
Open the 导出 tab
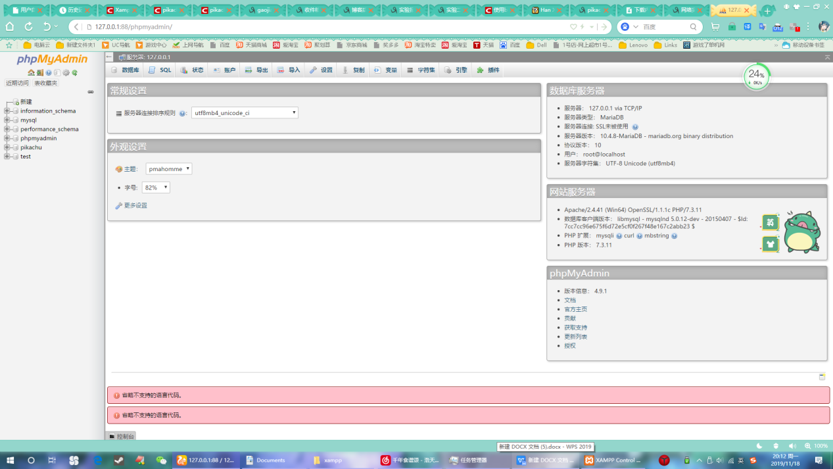[256, 70]
